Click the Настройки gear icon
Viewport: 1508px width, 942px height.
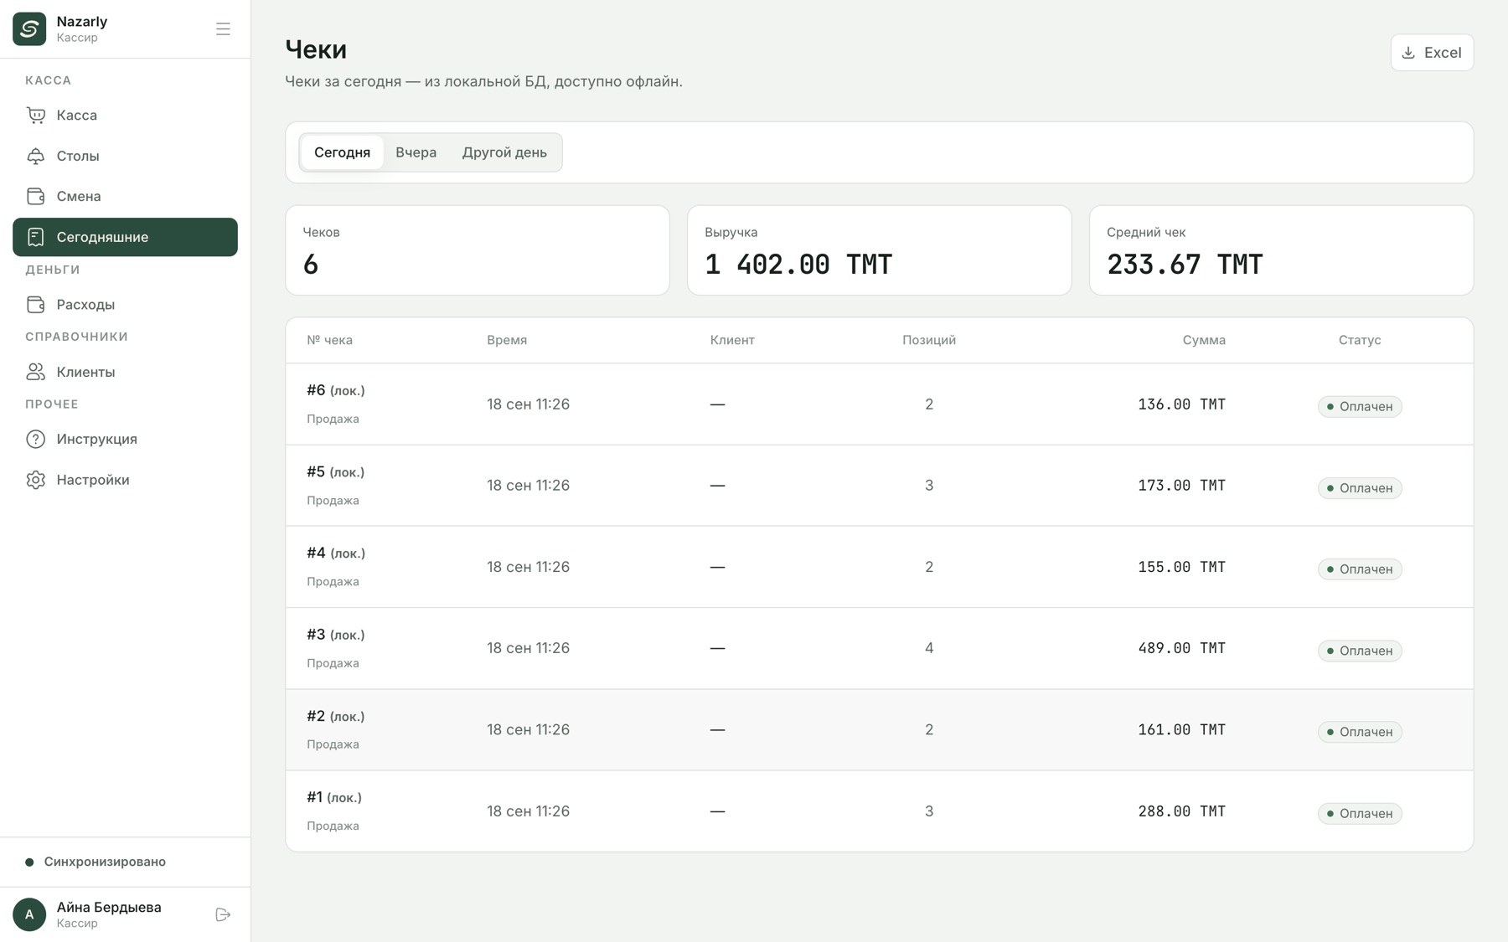click(x=35, y=480)
